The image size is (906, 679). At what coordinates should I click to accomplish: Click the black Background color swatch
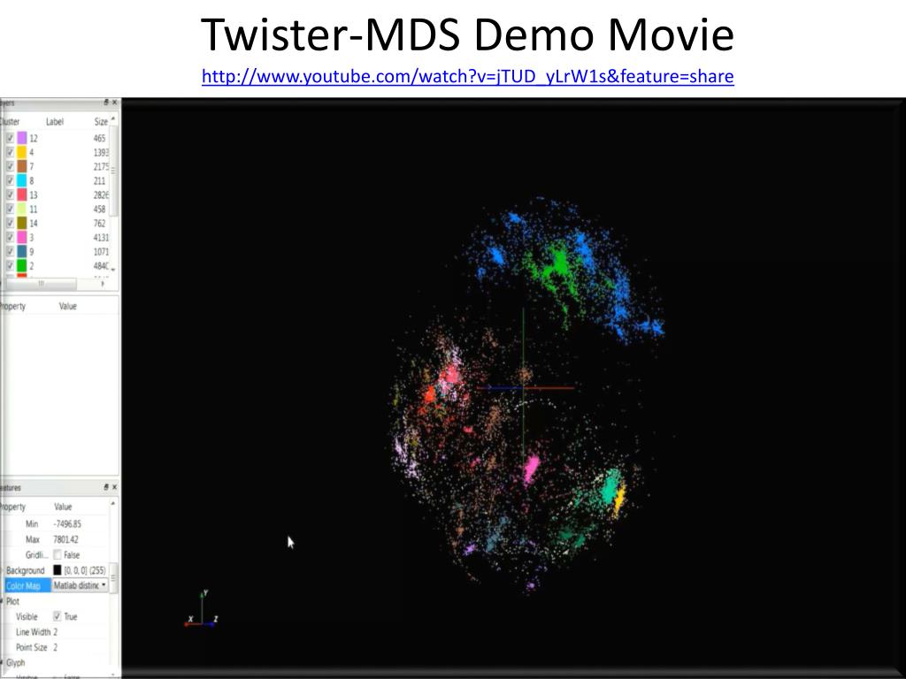click(x=58, y=570)
